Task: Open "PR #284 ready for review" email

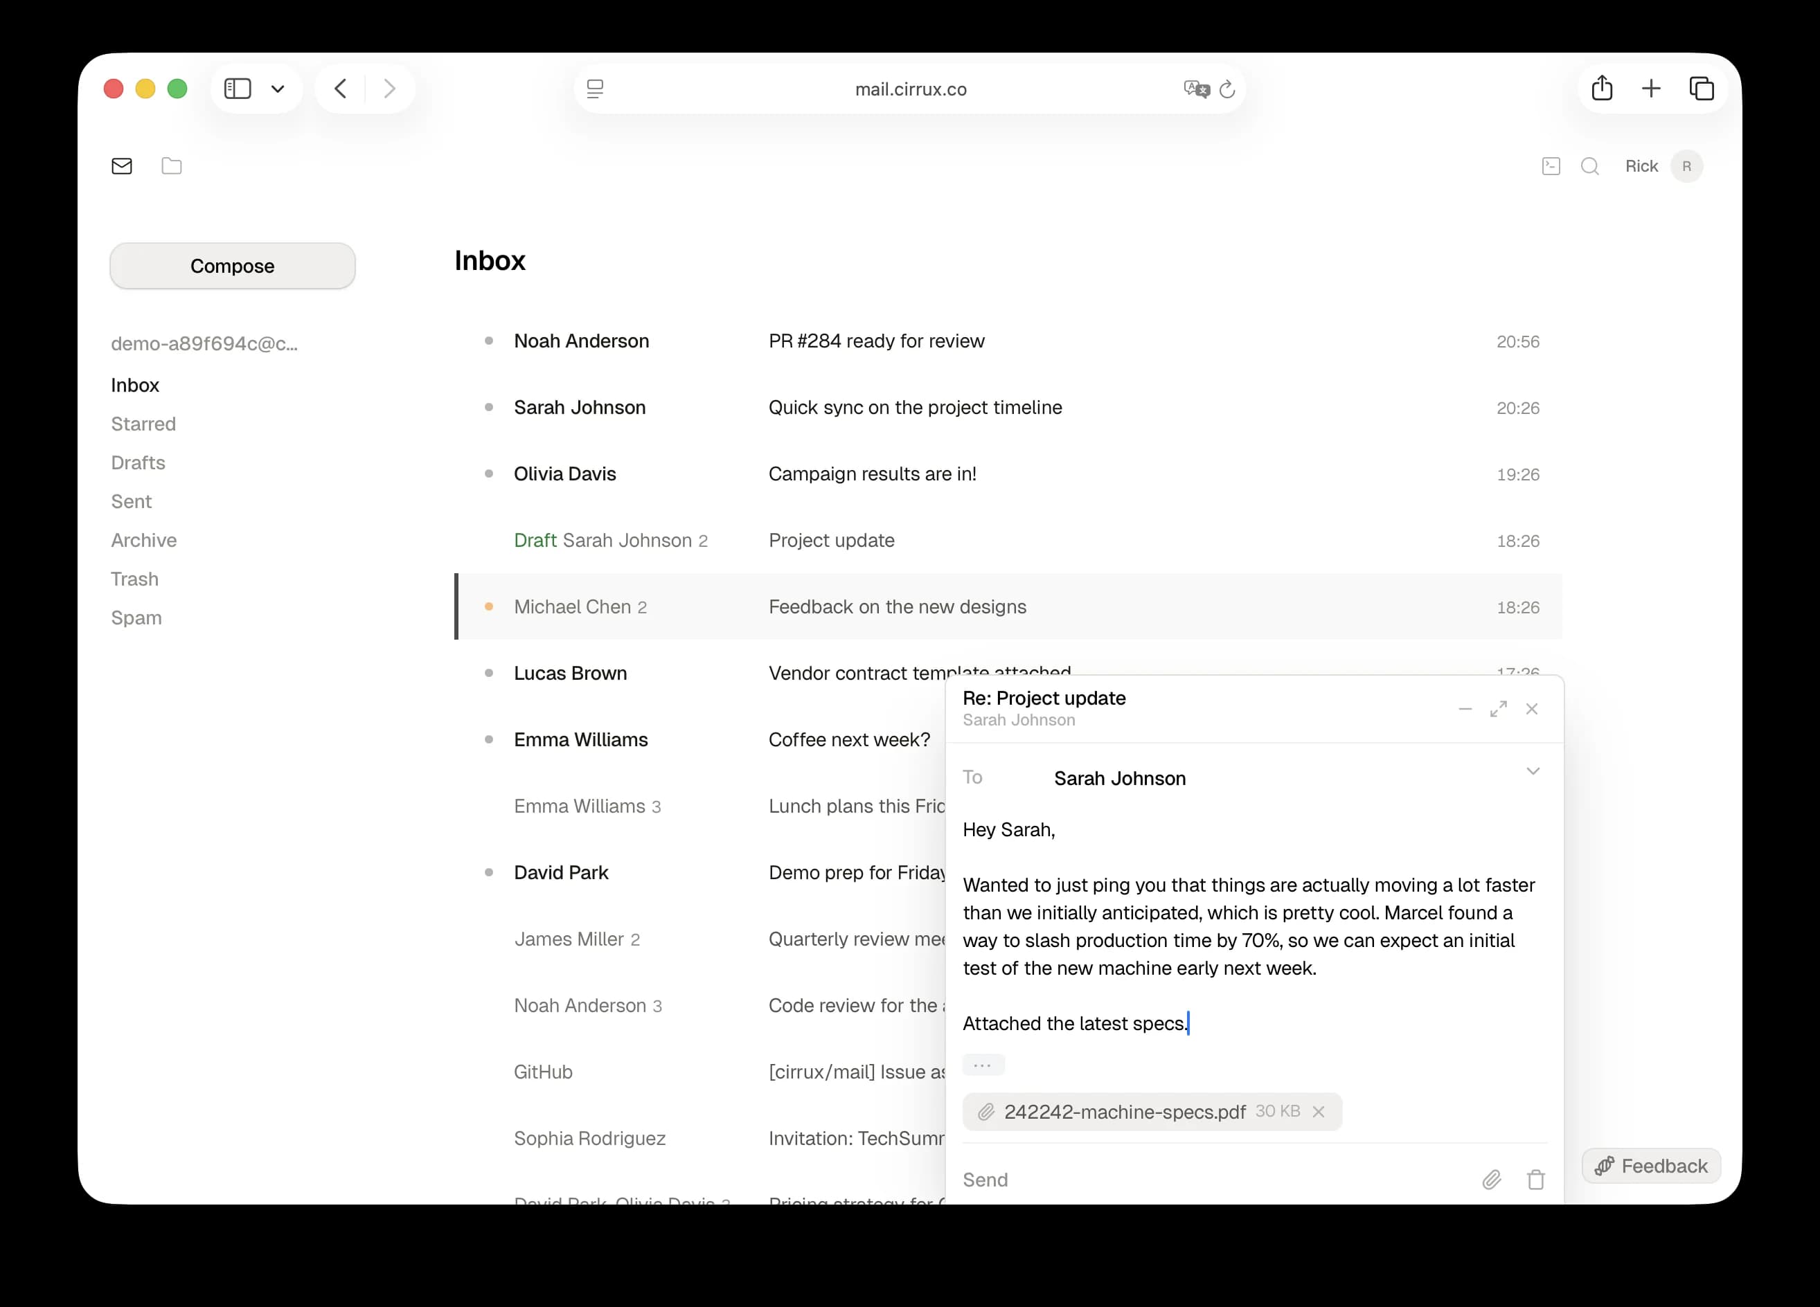Action: click(1008, 341)
